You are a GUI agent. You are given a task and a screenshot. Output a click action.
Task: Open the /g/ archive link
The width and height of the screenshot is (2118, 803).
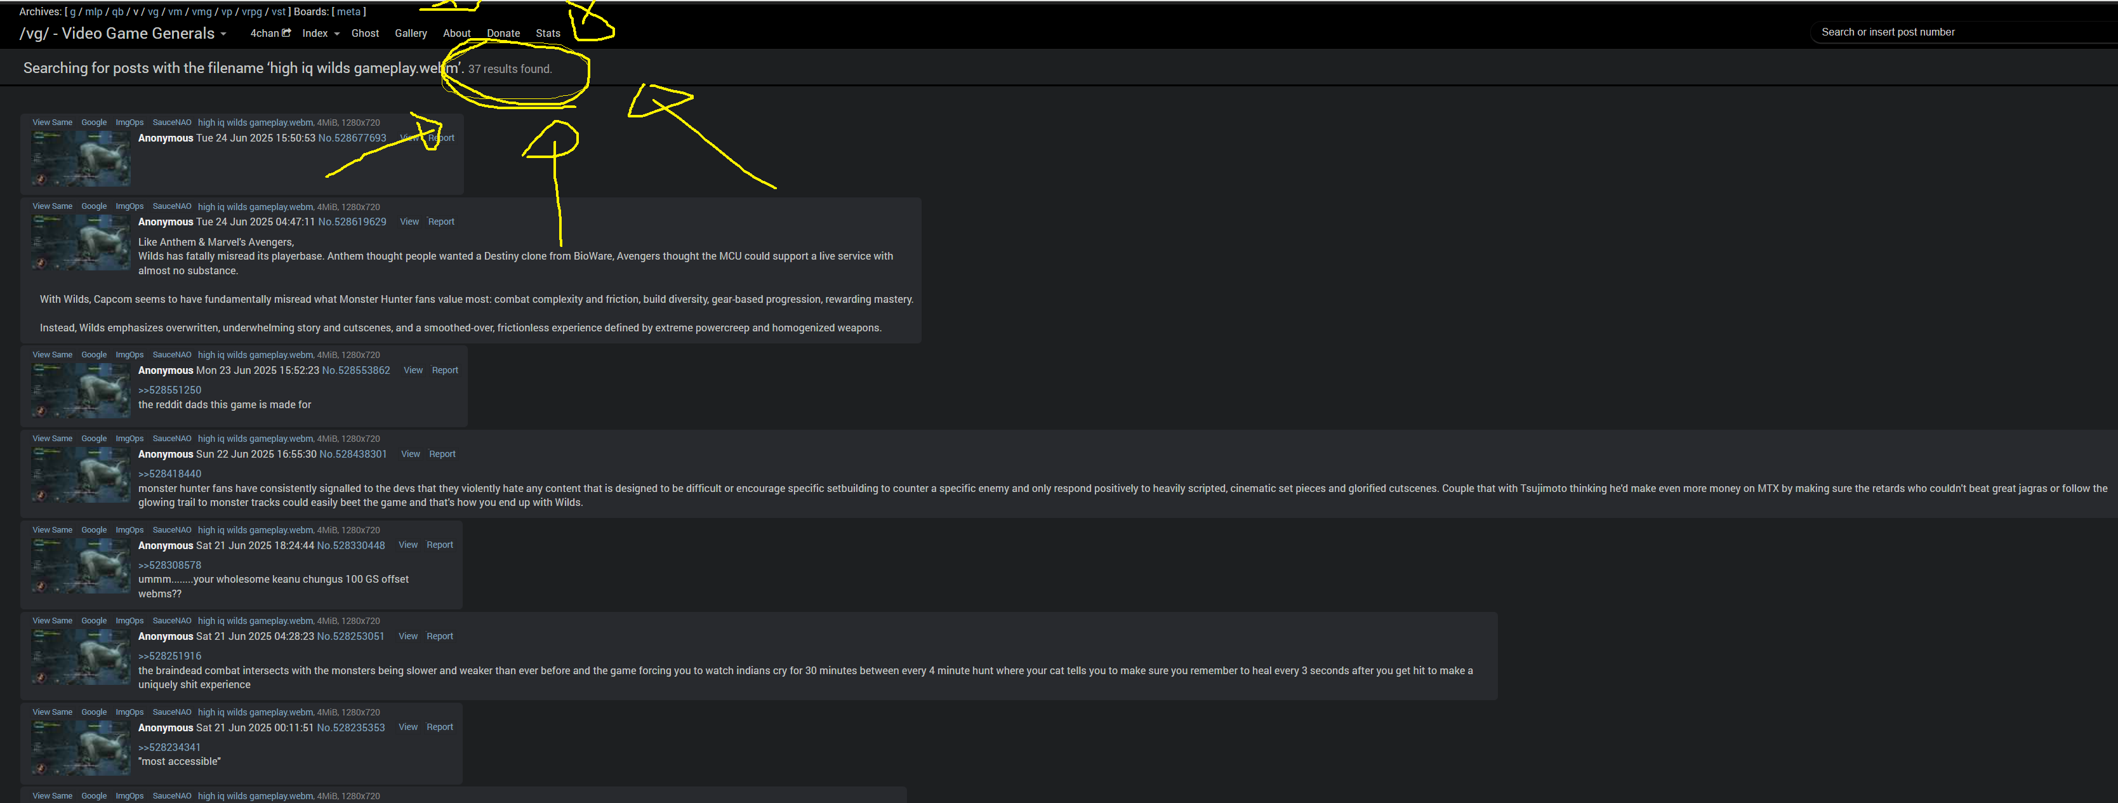pyautogui.click(x=72, y=11)
